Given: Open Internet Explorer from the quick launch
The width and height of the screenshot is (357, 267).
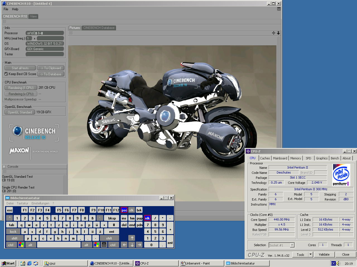Looking at the screenshot, I should (29, 263).
